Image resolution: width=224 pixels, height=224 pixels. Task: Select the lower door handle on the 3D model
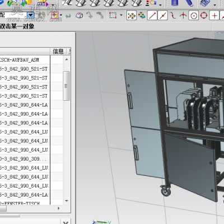136,152
